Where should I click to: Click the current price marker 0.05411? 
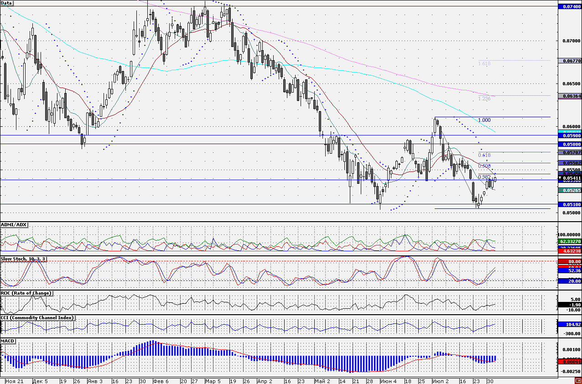pyautogui.click(x=569, y=178)
